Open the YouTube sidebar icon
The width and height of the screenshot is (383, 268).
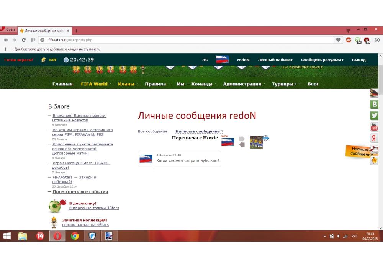click(374, 127)
